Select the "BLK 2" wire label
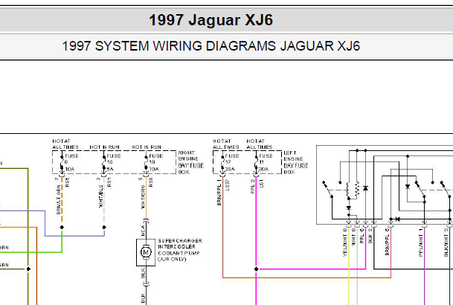Image resolution: width=453 pixels, height=305 pixels. click(x=370, y=235)
